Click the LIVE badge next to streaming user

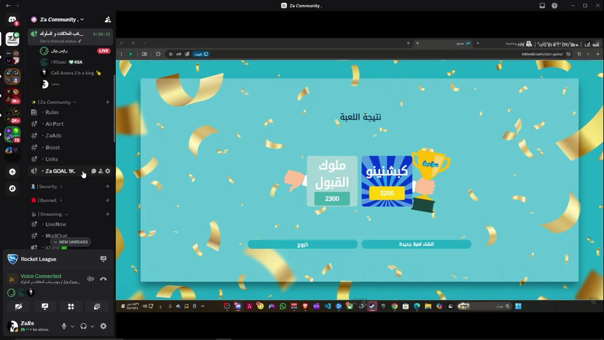104,51
